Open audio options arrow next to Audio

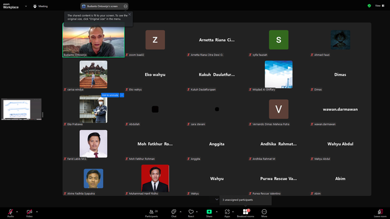pos(17,212)
